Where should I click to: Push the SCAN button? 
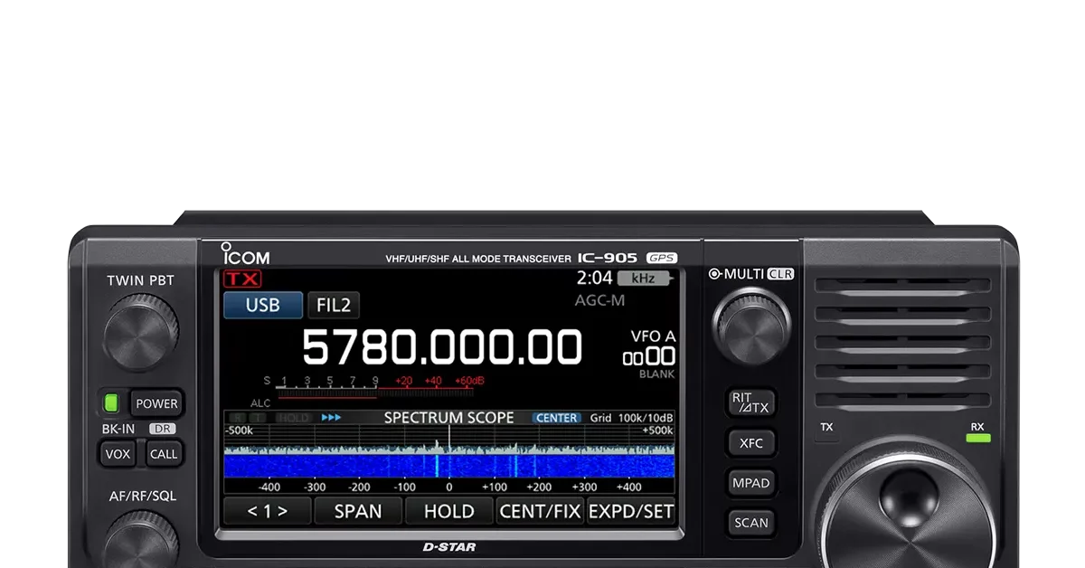pos(751,523)
